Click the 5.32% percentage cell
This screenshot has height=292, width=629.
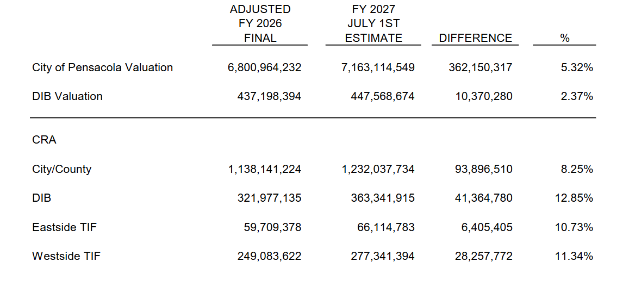(577, 68)
